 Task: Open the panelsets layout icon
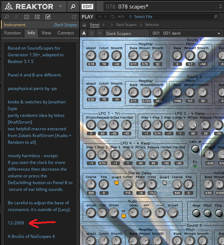[x=37, y=17]
